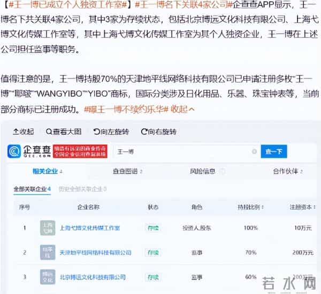Click 状态 column header
This screenshot has width=321, height=294.
153,207
